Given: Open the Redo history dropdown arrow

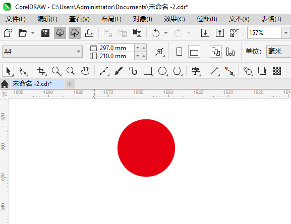Looking at the screenshot, I should click(189, 33).
